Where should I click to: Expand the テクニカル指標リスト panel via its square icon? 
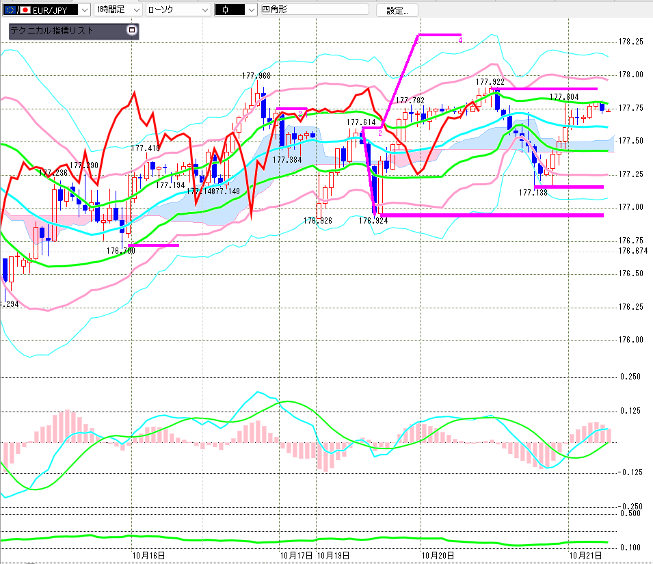pyautogui.click(x=131, y=30)
